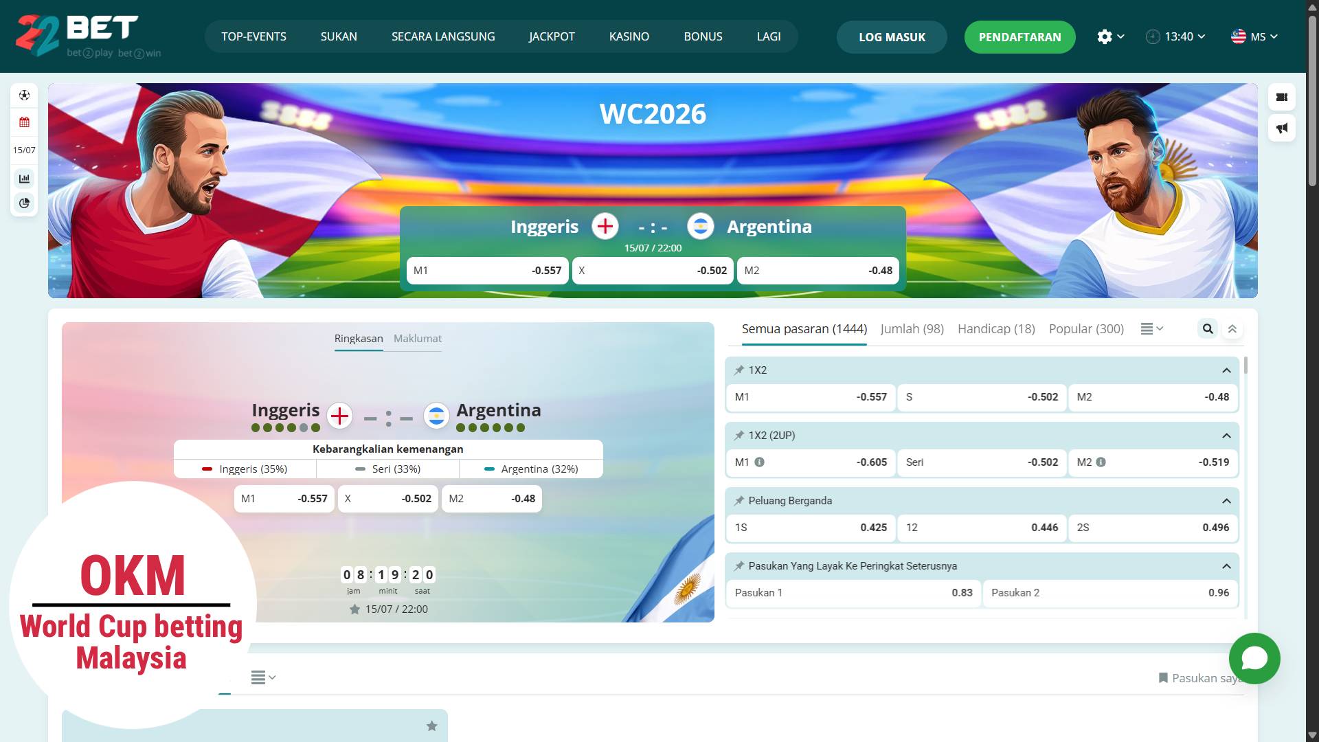Click the LOG MASUK button

(x=892, y=37)
